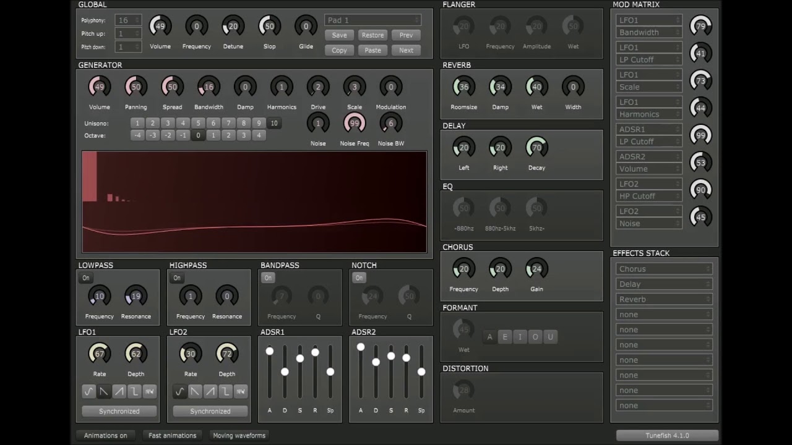This screenshot has height=445, width=792.
Task: Open the Pad 1 preset dropdown
Action: [x=372, y=20]
